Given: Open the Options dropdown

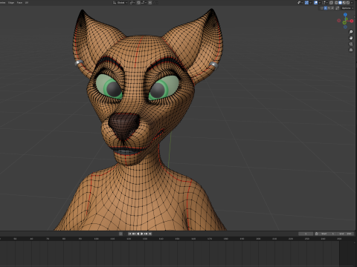Looking at the screenshot, I should pyautogui.click(x=347, y=8).
